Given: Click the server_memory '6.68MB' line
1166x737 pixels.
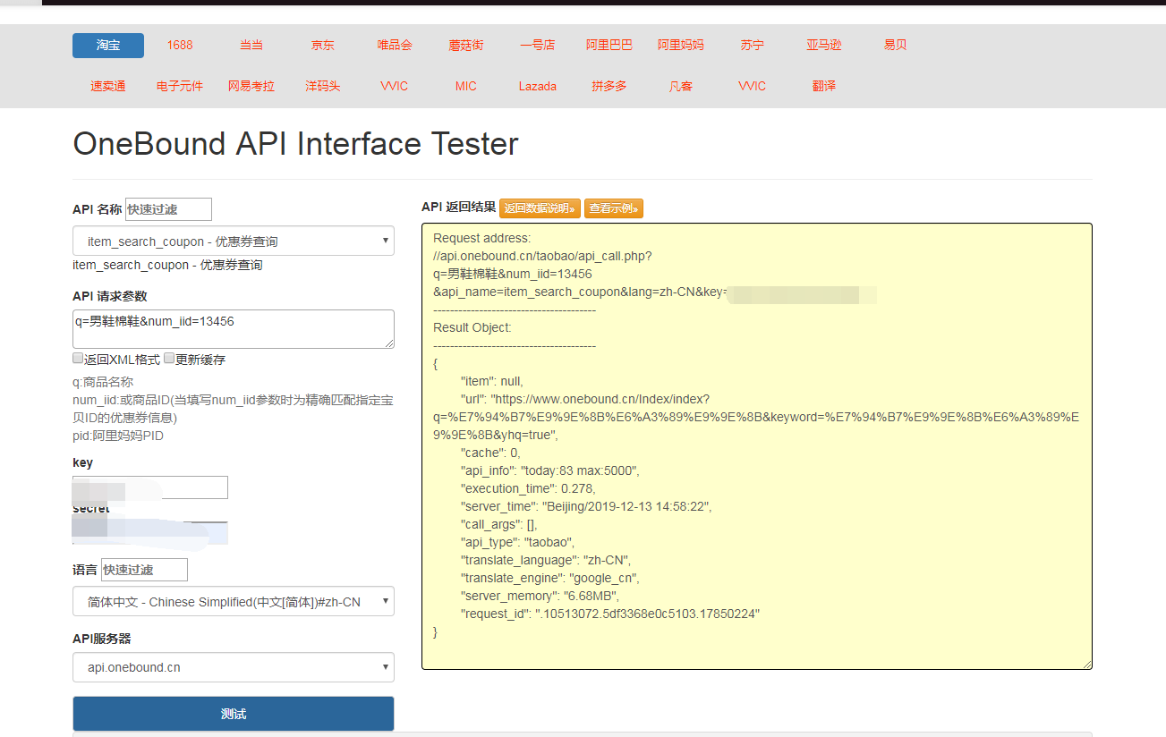Looking at the screenshot, I should click(540, 596).
